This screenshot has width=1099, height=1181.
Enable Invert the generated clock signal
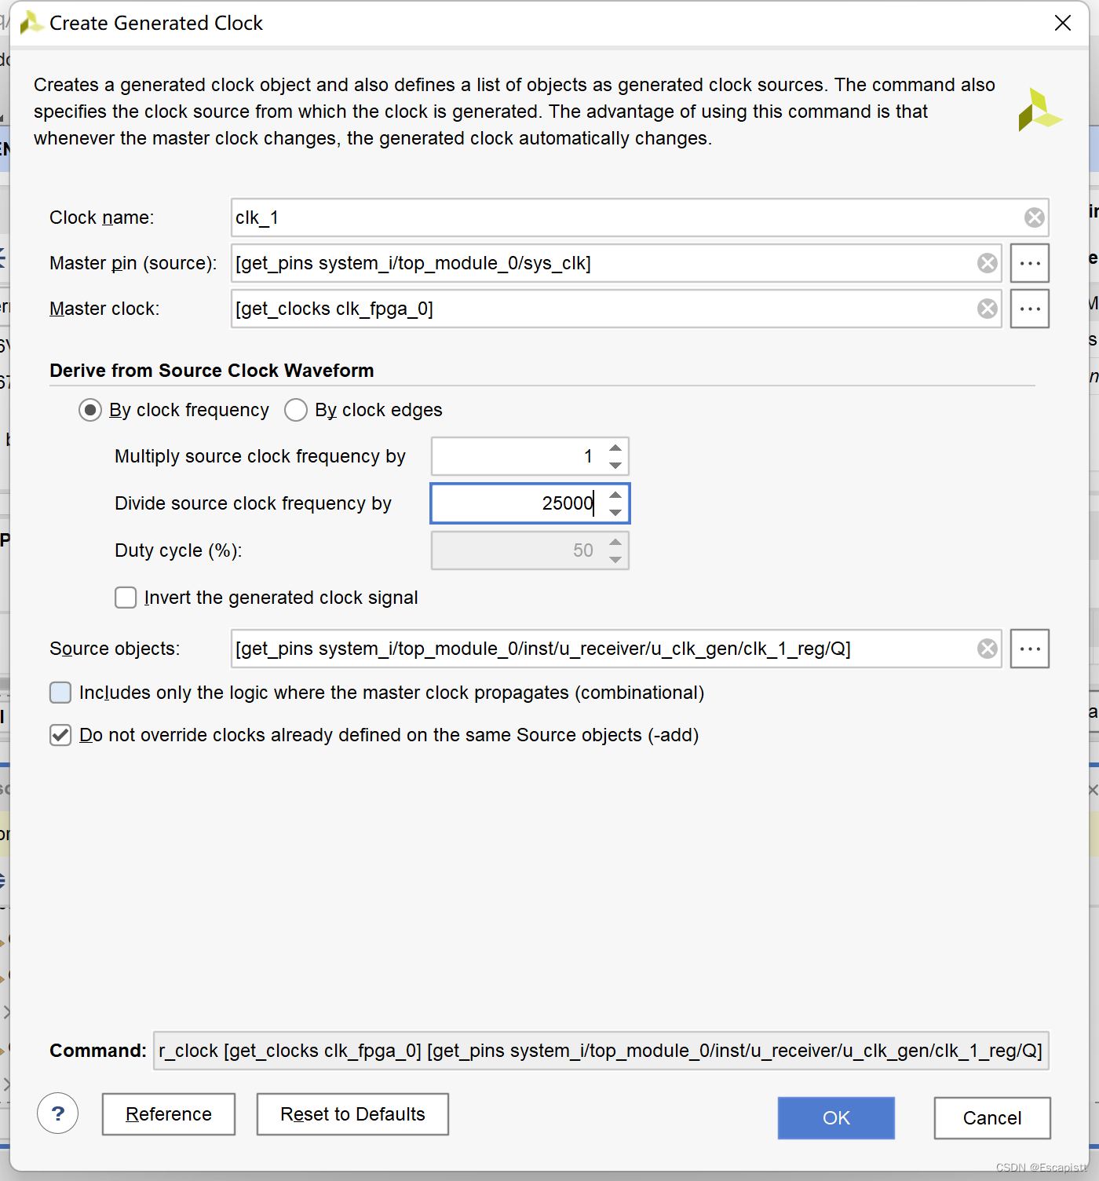click(126, 598)
